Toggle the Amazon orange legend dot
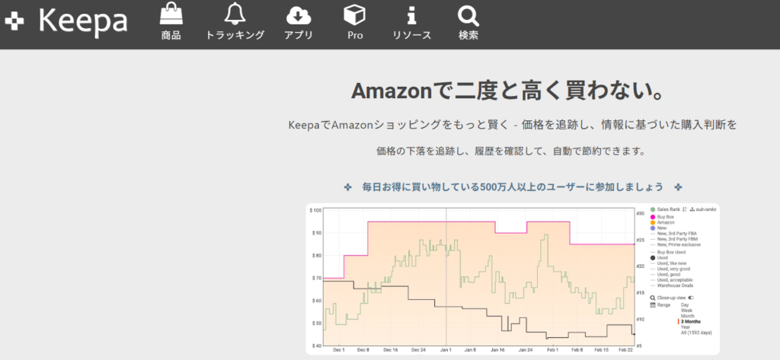 click(653, 223)
